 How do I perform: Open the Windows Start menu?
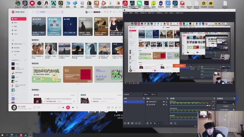[2, 135]
